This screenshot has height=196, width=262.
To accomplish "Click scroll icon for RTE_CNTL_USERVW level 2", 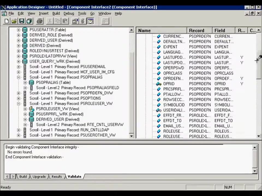I will (x=31, y=125).
